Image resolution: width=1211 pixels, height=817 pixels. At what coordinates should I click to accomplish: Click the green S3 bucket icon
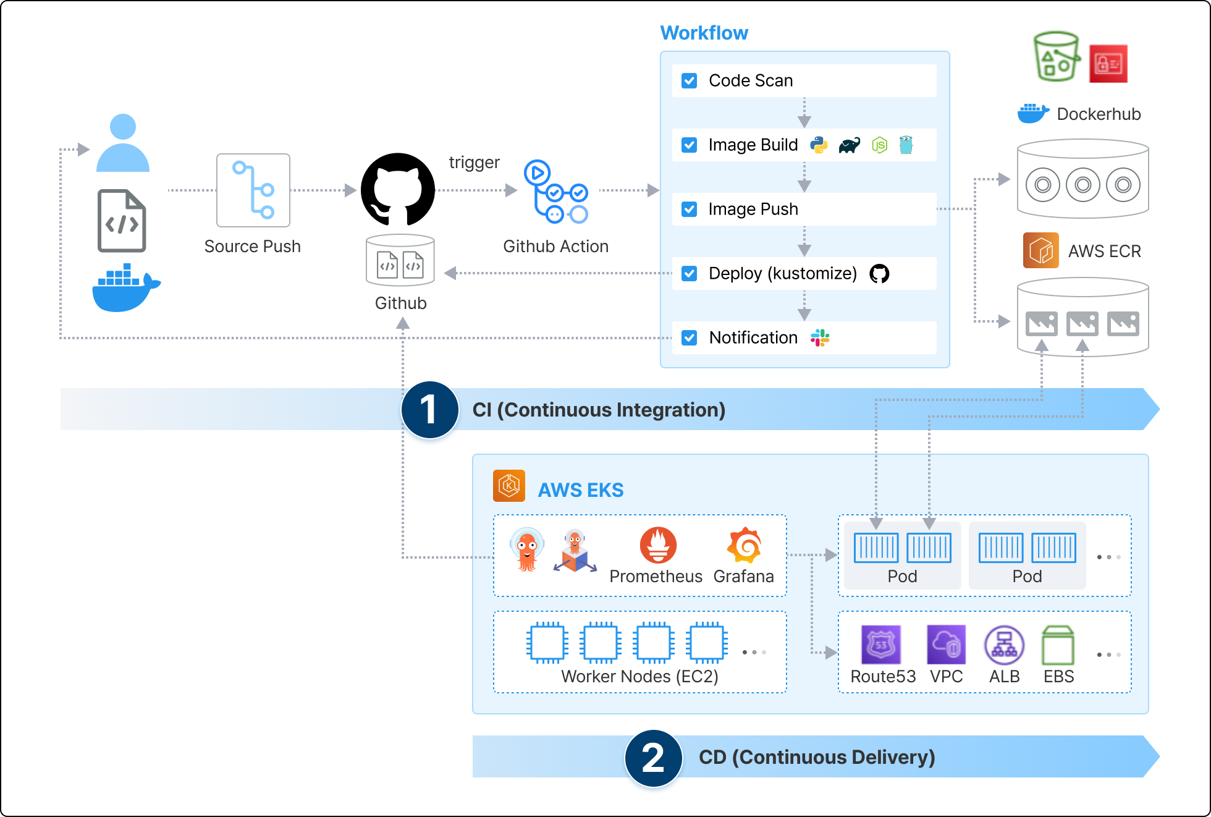point(1057,57)
